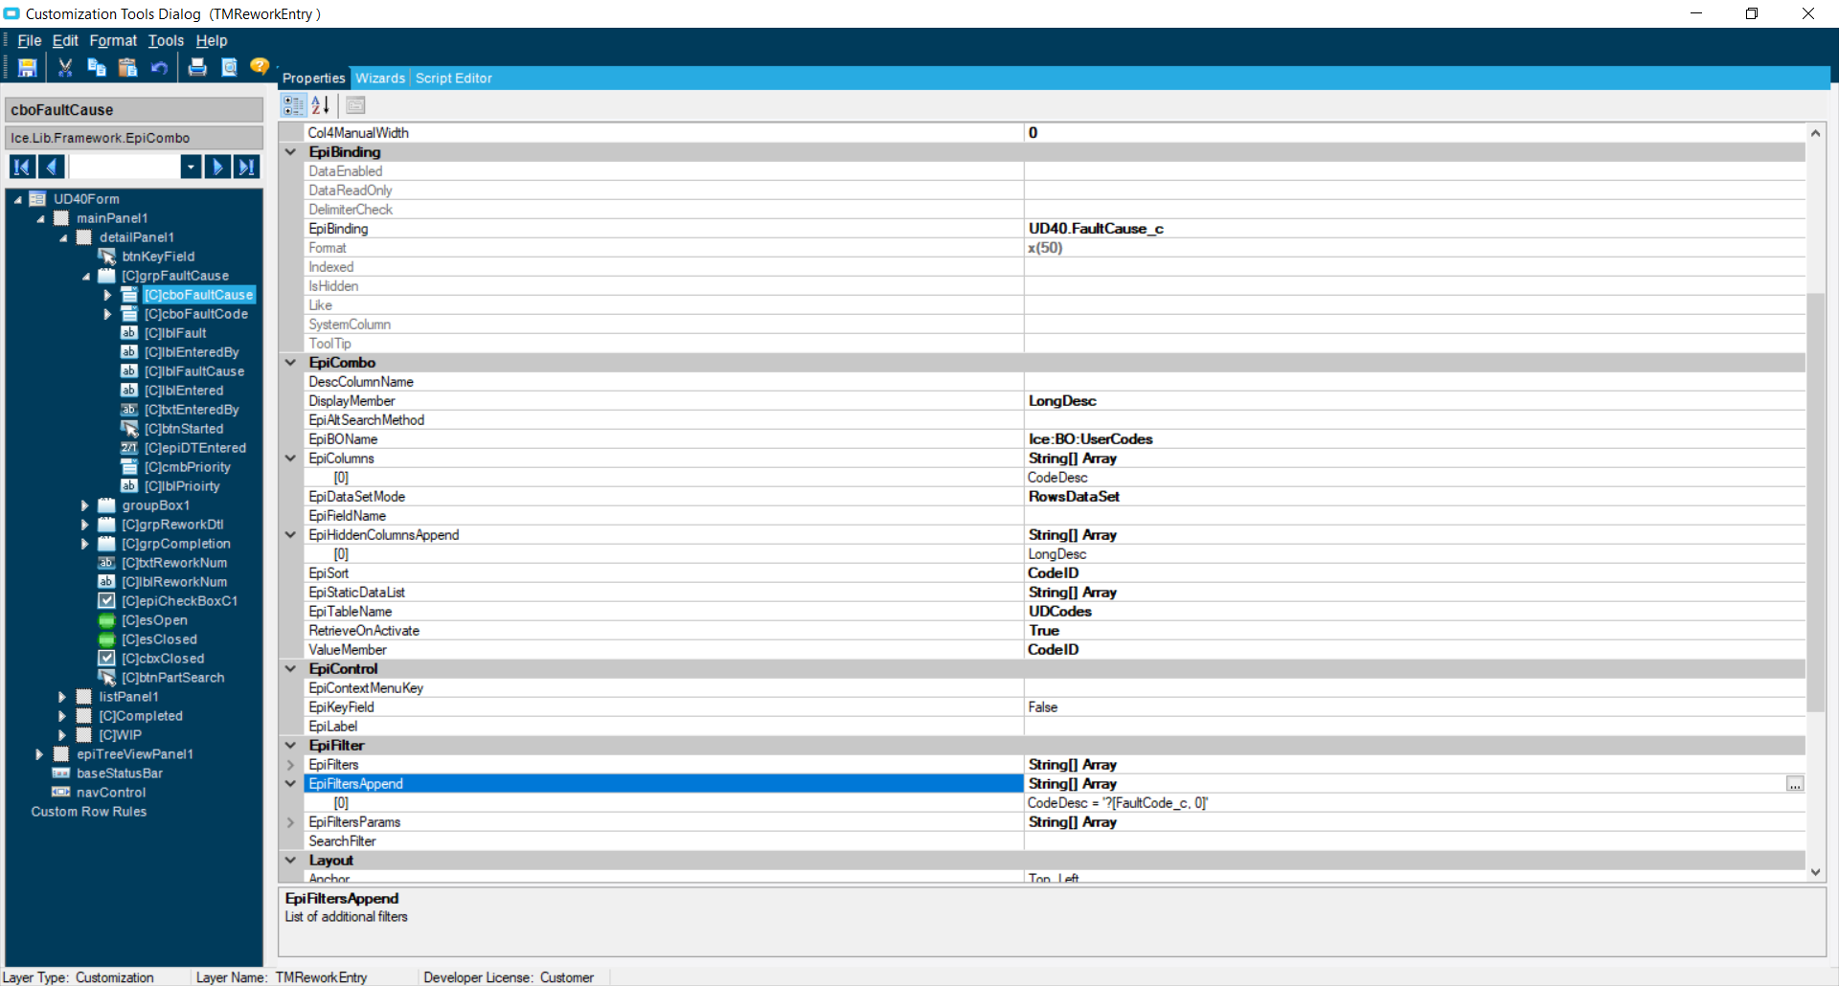Click the Cut scissors icon
Screen dimensions: 1839x986
(x=65, y=67)
